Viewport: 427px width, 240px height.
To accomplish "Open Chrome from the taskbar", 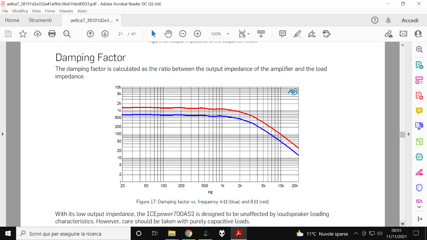I will pyautogui.click(x=188, y=233).
